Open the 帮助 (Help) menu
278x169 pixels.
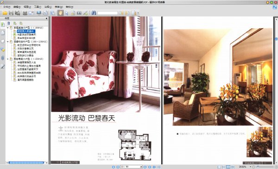(x=69, y=7)
